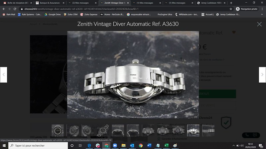The image size is (266, 149).
Task: Open responsable infrastr... bookmark
Action: point(139,15)
